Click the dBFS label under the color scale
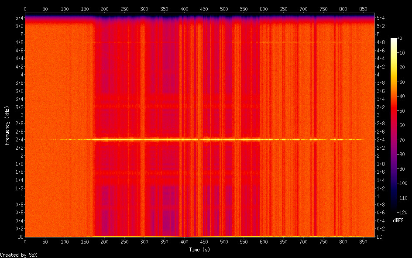 tap(398, 220)
